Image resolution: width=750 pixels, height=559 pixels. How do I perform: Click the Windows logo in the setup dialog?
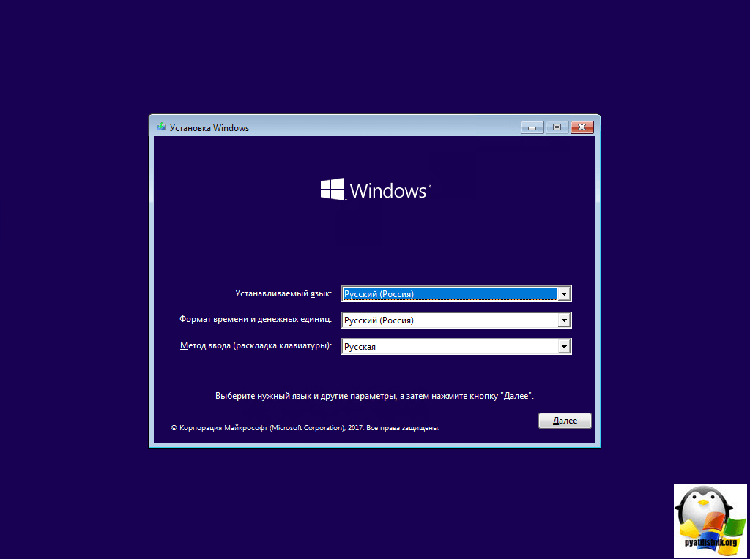coord(376,190)
